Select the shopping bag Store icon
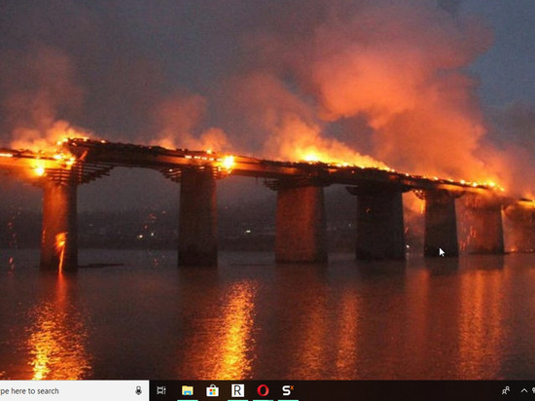The width and height of the screenshot is (535, 401). pos(212,390)
